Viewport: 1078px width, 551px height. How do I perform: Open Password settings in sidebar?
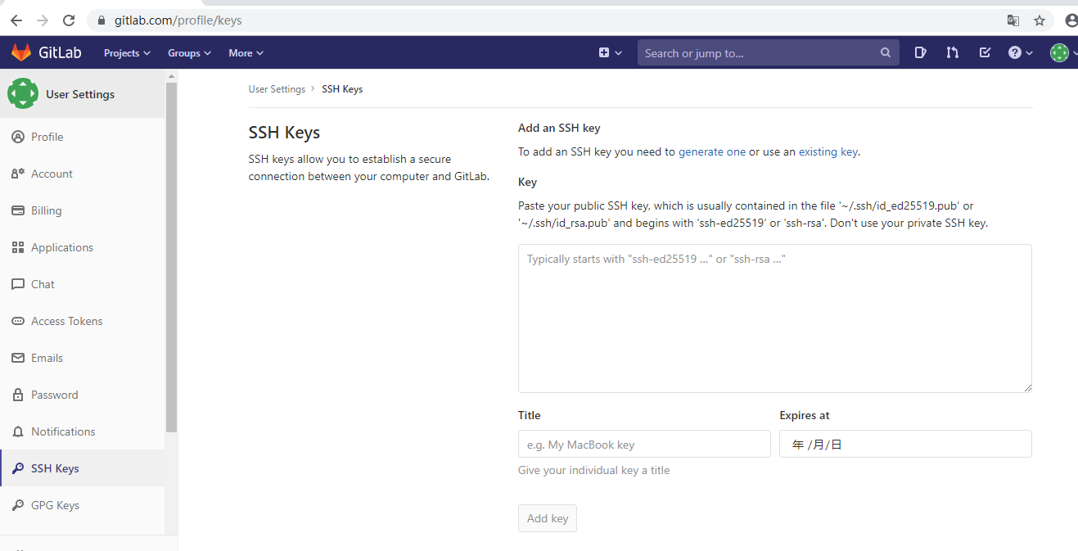(83, 395)
